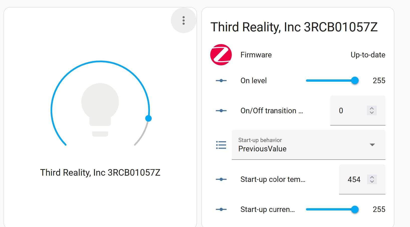Click the icon beside On/Off transition
The image size is (410, 227).
click(x=221, y=111)
